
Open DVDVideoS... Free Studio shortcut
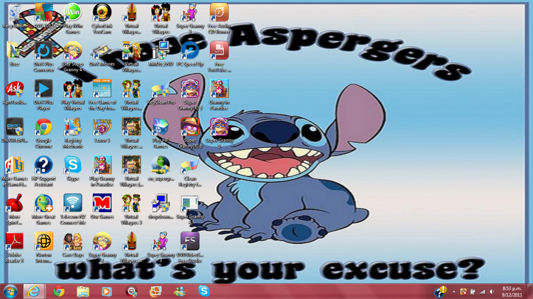[190, 248]
